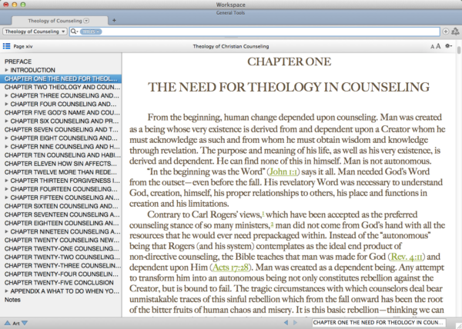The height and width of the screenshot is (329, 462).
Task: Click the chapter title field at bottom
Action: [379, 323]
